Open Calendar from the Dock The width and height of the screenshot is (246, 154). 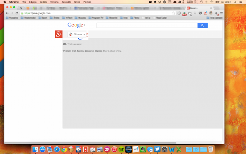pos(93,149)
